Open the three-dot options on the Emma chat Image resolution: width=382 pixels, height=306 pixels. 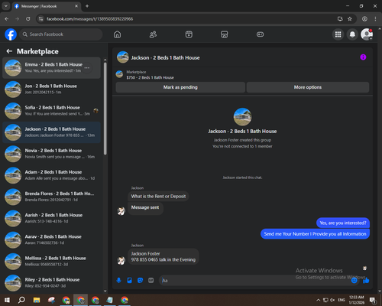[87, 68]
